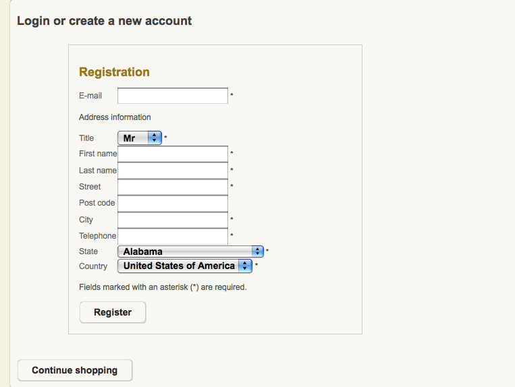515x387 pixels.
Task: Click the Continue shopping button
Action: 74,370
